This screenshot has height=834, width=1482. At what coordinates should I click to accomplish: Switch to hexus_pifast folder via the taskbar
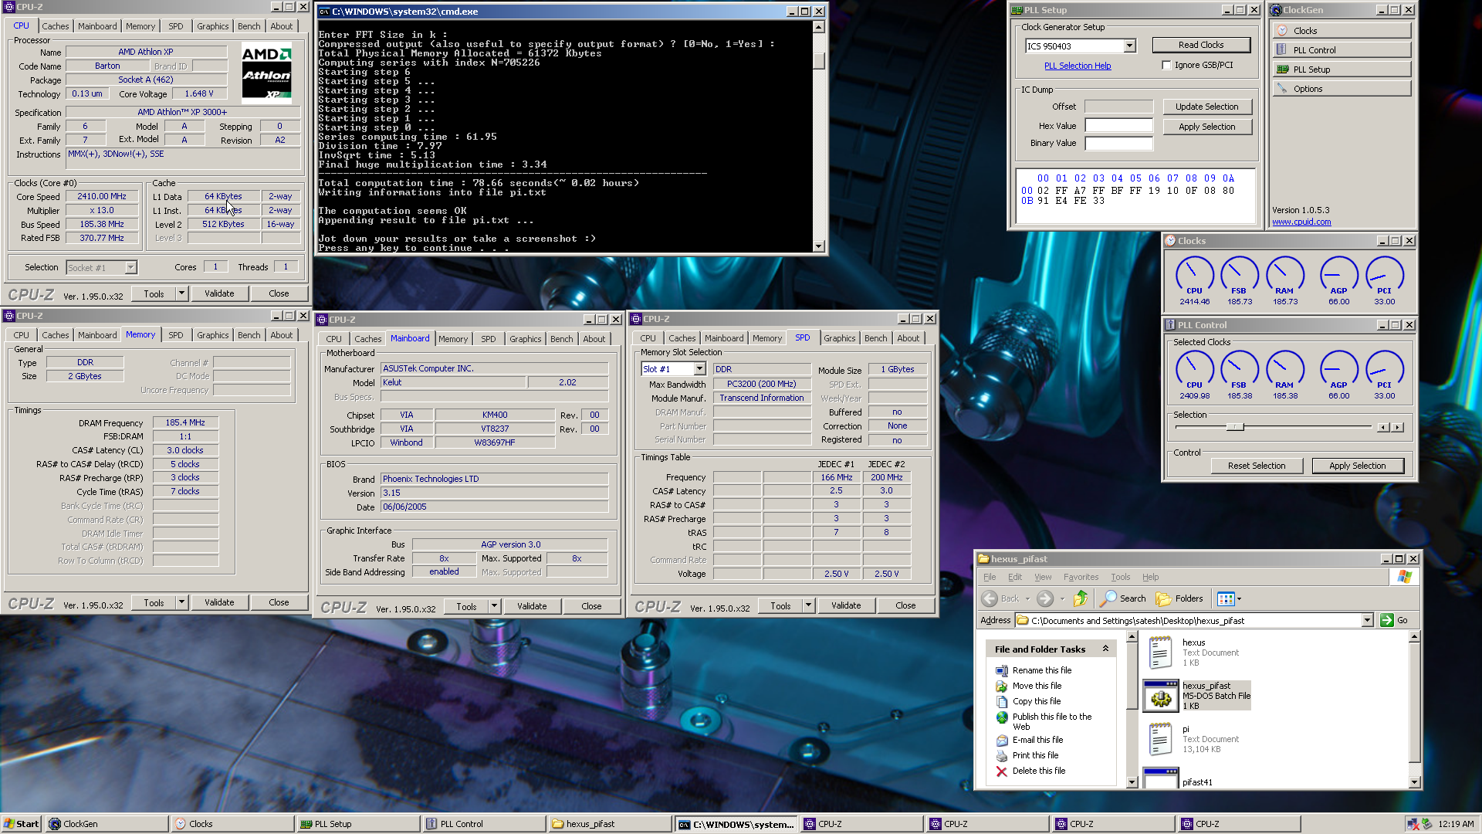[x=610, y=824]
